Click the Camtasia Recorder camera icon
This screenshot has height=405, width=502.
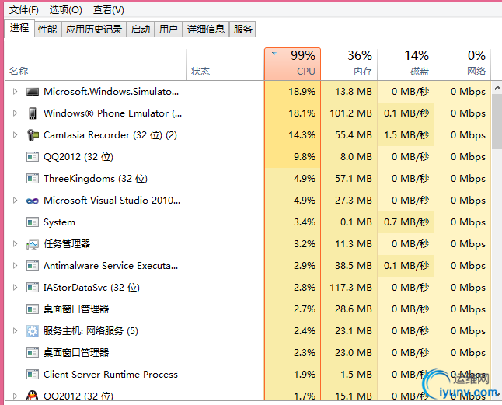pyautogui.click(x=33, y=135)
